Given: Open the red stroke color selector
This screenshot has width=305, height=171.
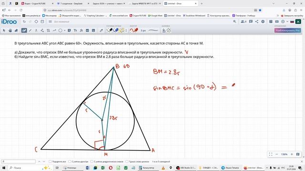Looking at the screenshot, I should coord(134,30).
